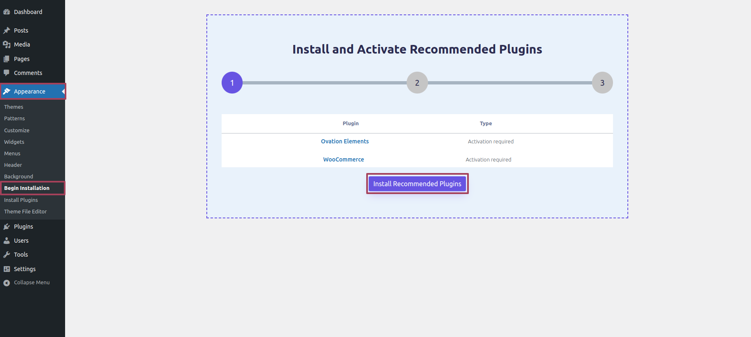Click step 3 circle in progress bar
Image resolution: width=751 pixels, height=337 pixels.
point(602,83)
